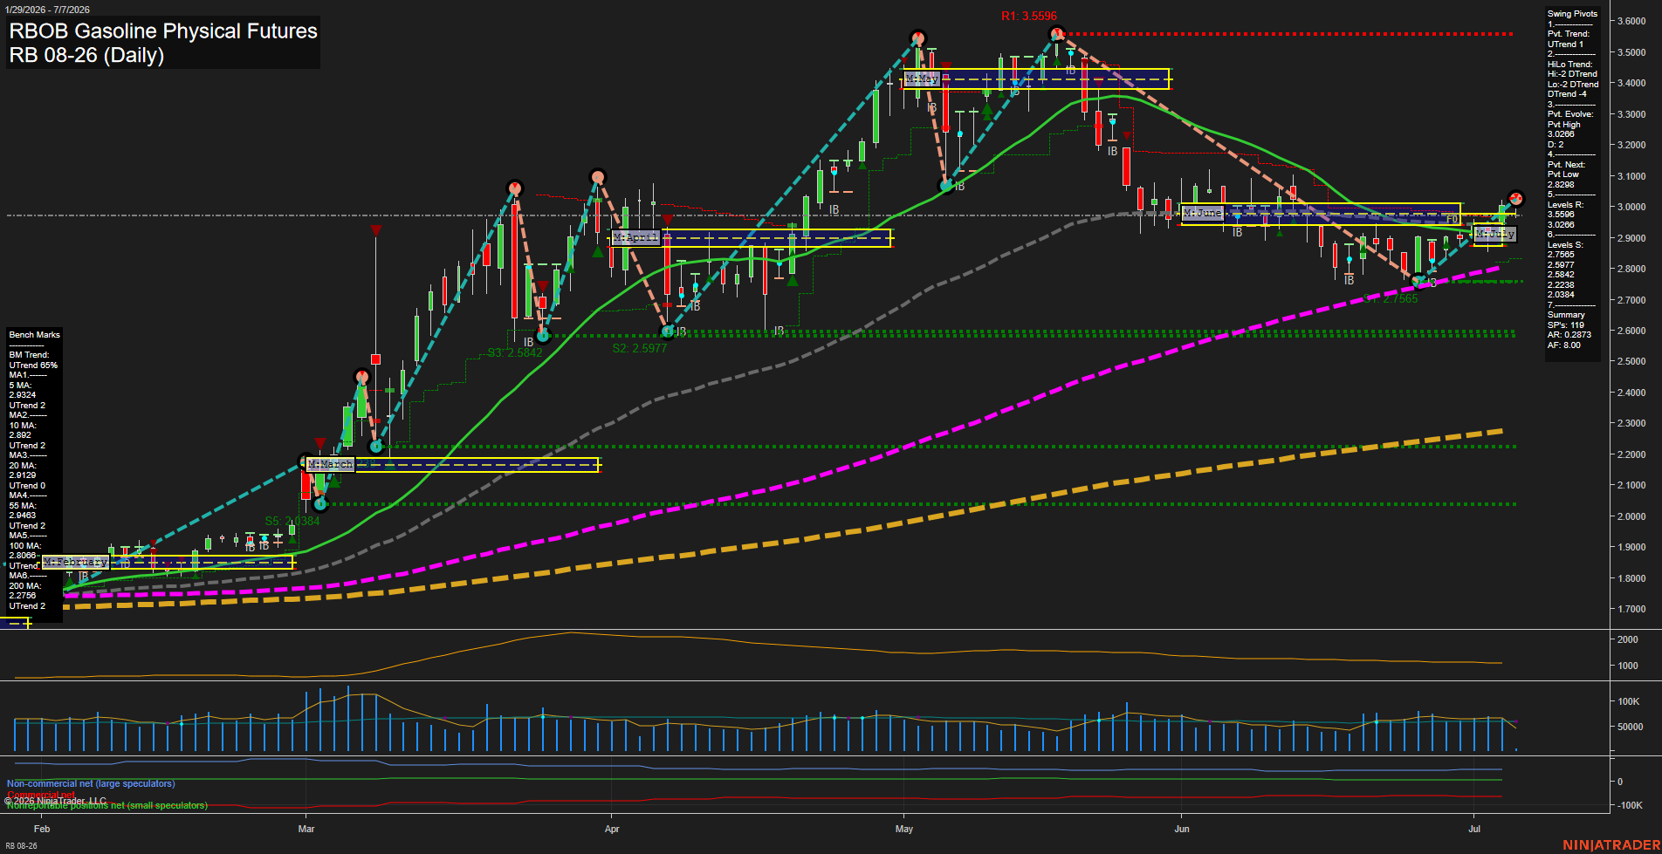
Task: Select 'Non-commercial net (large speculators)' legend
Action: [91, 784]
